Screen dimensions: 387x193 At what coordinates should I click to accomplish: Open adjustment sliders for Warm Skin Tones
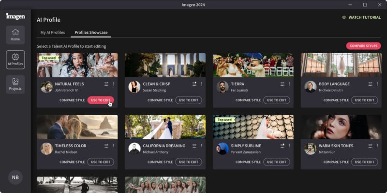pyautogui.click(x=371, y=146)
